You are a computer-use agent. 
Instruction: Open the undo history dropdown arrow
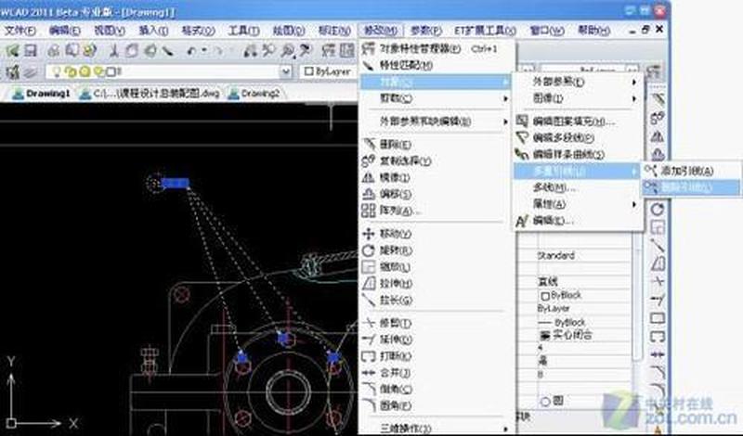click(204, 50)
